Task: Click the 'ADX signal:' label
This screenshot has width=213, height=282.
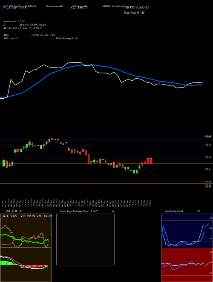Action: pyautogui.click(x=11, y=38)
